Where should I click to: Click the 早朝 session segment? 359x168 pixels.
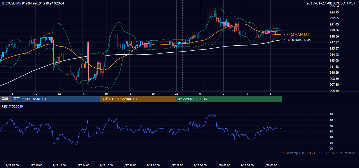click(6, 99)
